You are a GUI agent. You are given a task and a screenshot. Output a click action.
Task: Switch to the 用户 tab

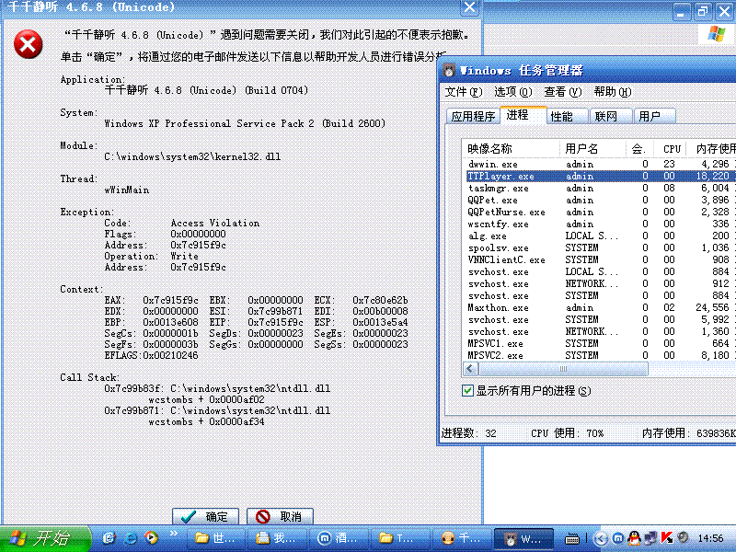pos(654,116)
